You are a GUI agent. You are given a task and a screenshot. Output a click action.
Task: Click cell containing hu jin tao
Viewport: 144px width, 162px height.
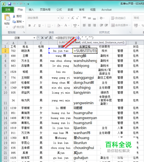pos(61,51)
